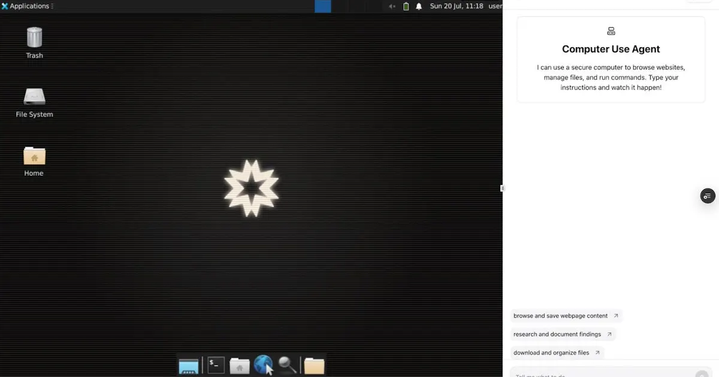Click the Show Desktop dock icon

pyautogui.click(x=188, y=366)
